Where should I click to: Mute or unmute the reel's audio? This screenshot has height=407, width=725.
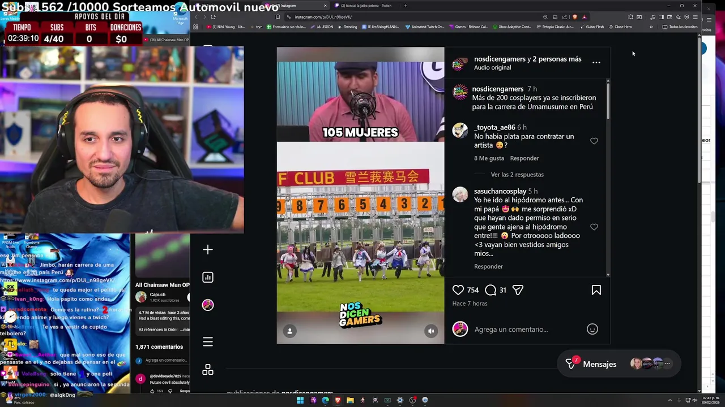tap(431, 331)
